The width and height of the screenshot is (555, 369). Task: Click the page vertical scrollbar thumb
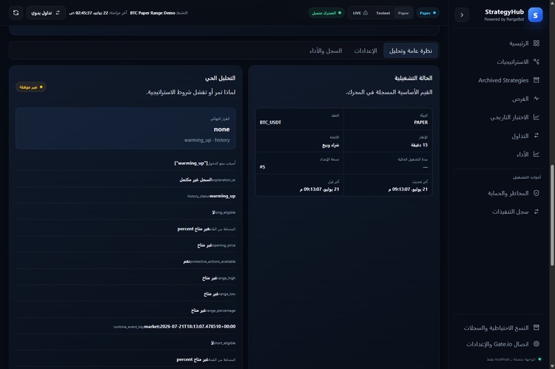pos(552,215)
